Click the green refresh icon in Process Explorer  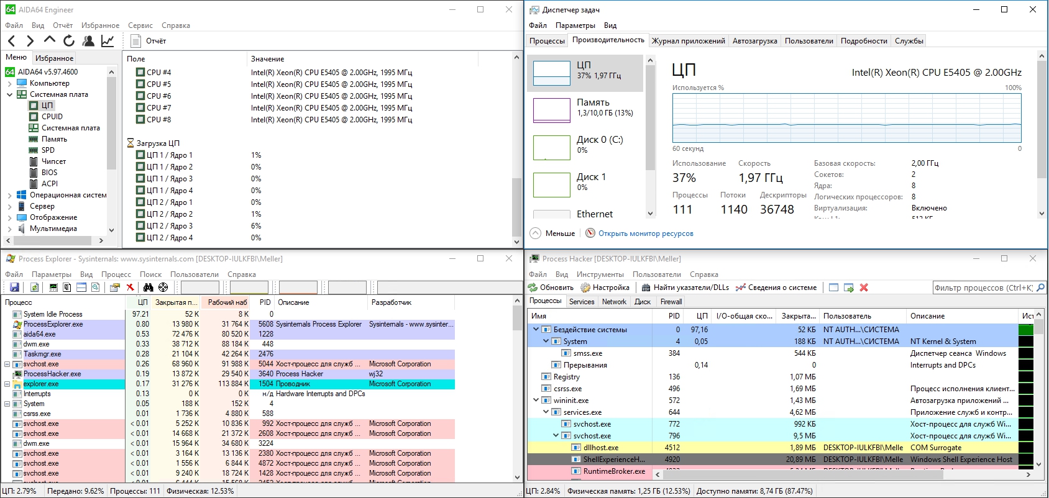[35, 287]
